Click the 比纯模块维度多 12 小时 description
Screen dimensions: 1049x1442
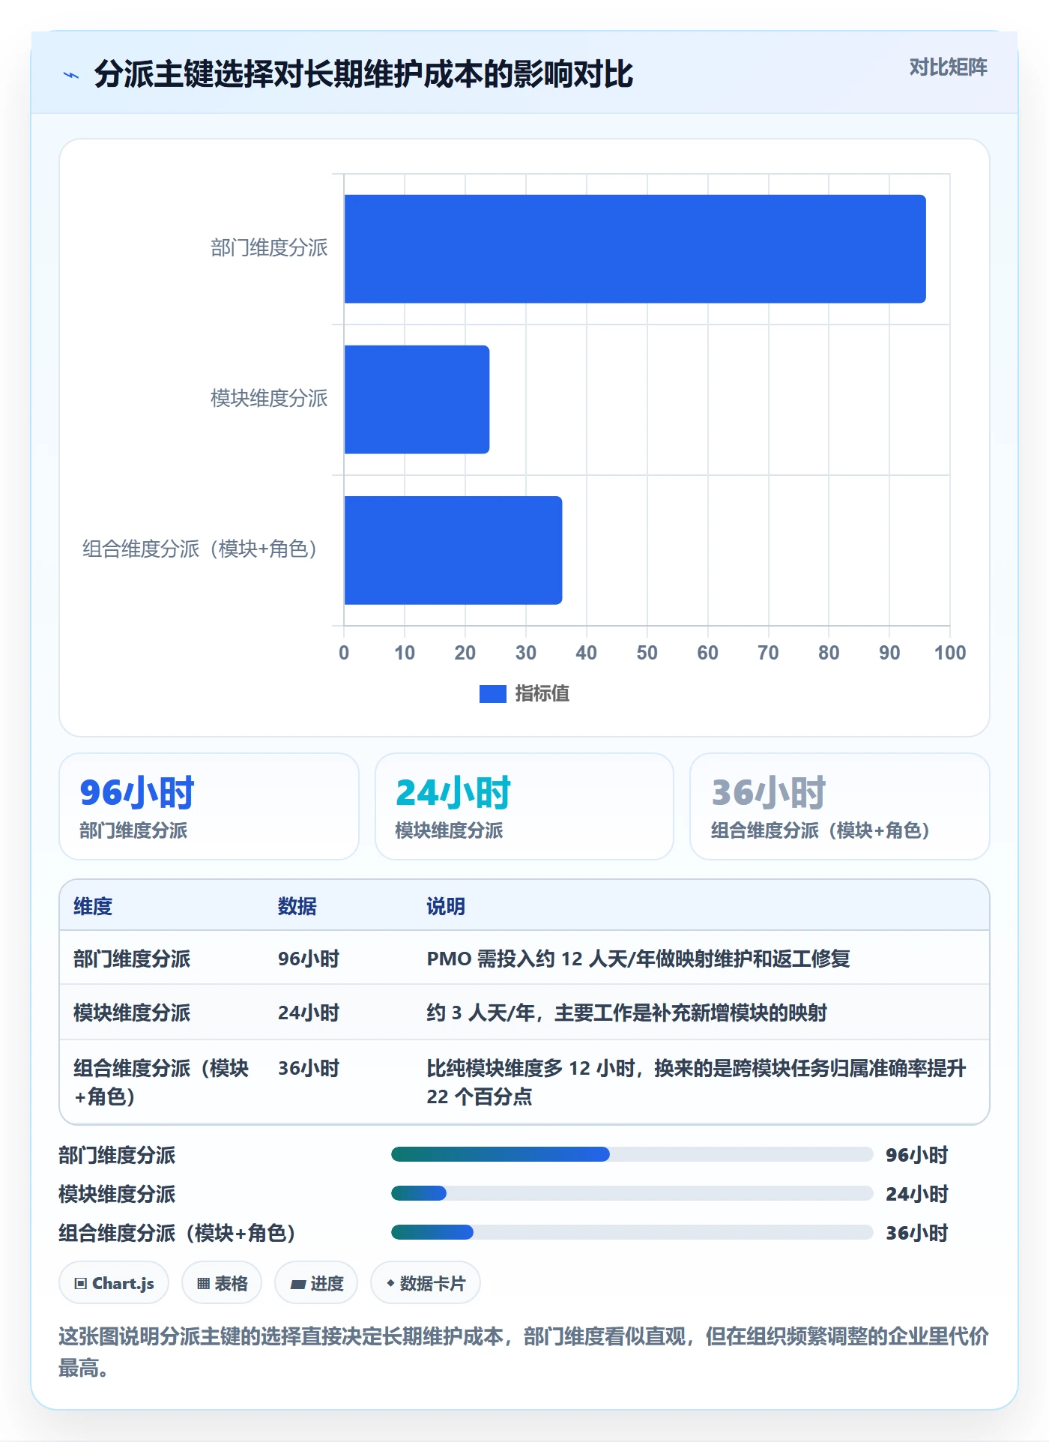tap(697, 1082)
